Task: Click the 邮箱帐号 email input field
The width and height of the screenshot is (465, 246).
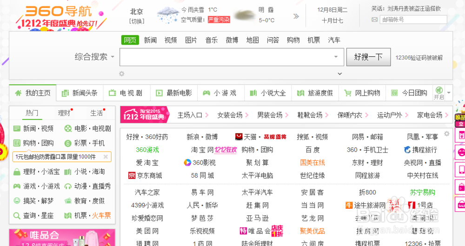Action: pyautogui.click(x=413, y=20)
